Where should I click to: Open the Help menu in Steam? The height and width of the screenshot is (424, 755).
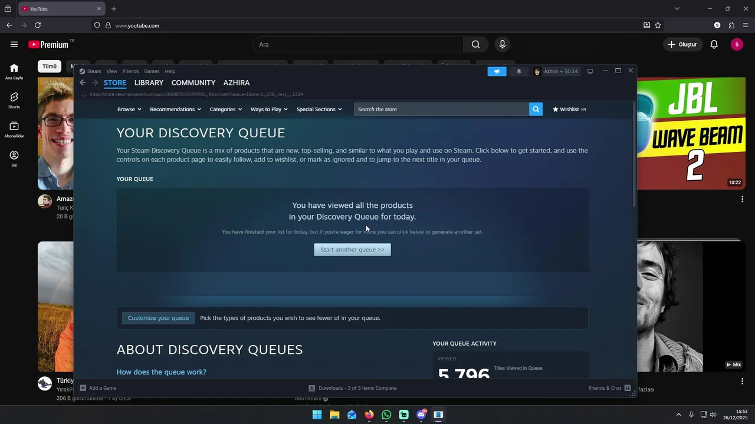(x=170, y=71)
